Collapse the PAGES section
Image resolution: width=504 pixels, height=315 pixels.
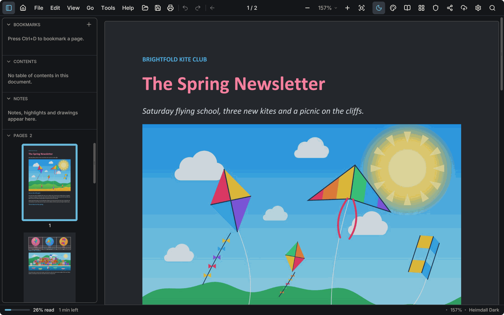(9, 135)
